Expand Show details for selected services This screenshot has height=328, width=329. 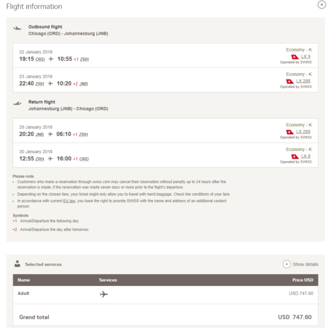[300, 264]
